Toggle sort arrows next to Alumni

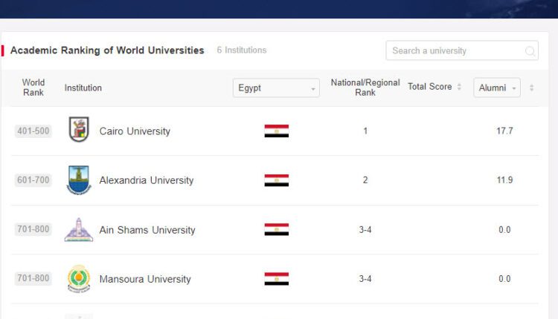(531, 88)
